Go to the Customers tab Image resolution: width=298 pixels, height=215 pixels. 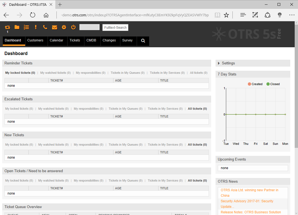coord(35,40)
